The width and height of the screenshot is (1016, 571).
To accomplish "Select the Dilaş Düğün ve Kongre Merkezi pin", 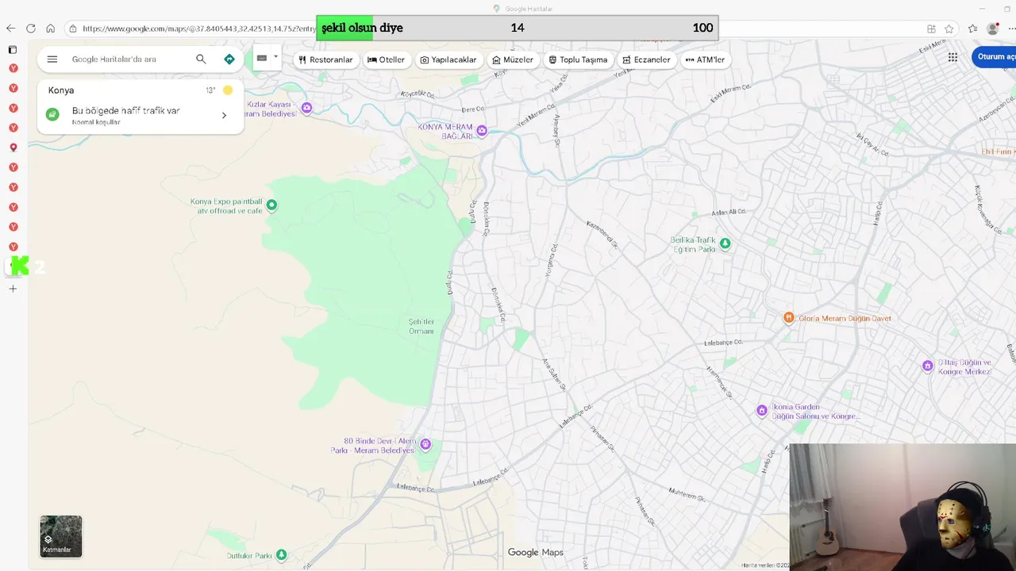I will tap(927, 366).
